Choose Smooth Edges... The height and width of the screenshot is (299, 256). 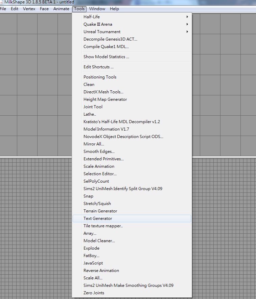pyautogui.click(x=132, y=151)
